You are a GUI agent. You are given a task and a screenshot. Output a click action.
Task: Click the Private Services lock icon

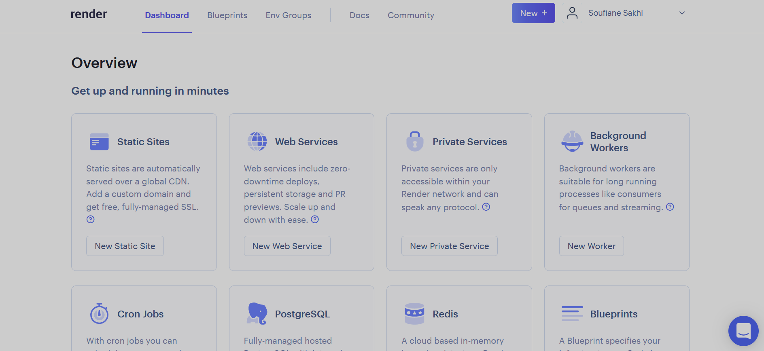pos(415,142)
